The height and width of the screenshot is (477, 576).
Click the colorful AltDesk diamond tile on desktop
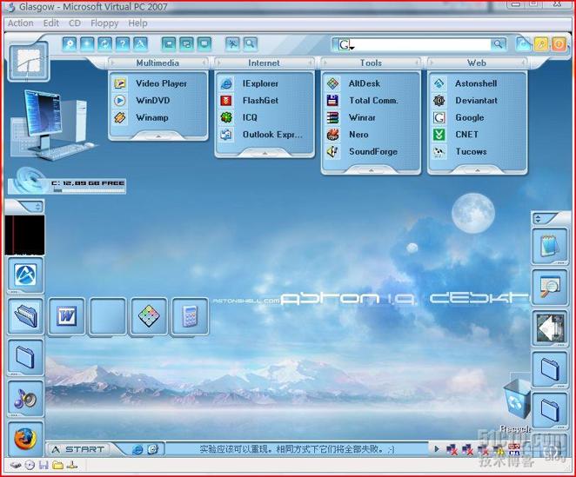149,316
